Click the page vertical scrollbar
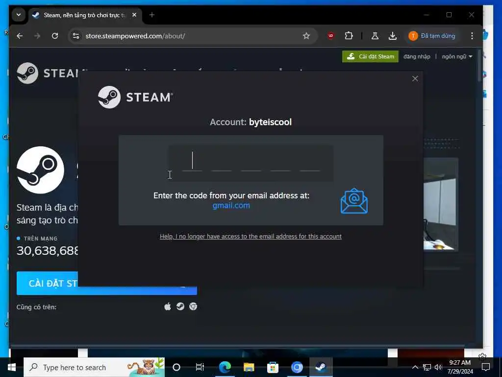Image resolution: width=502 pixels, height=377 pixels. pyautogui.click(x=479, y=66)
